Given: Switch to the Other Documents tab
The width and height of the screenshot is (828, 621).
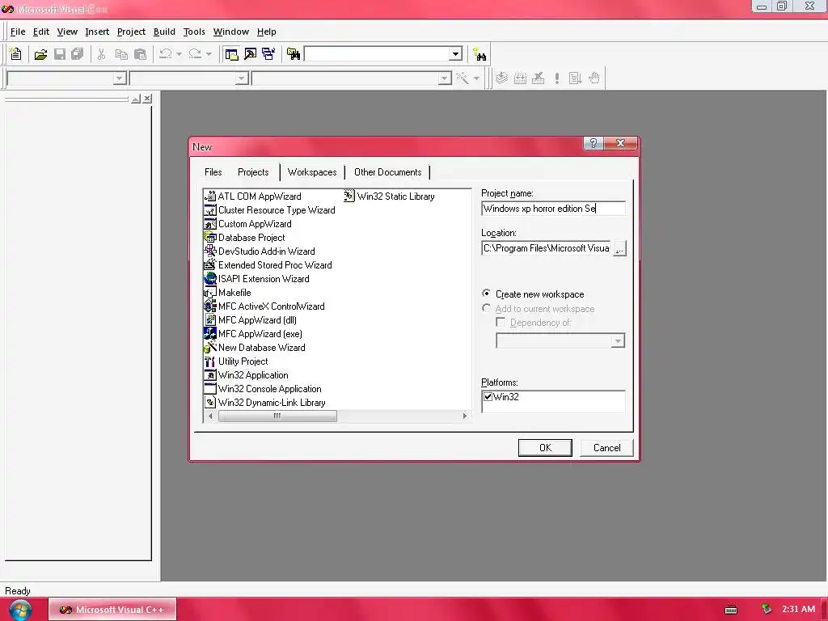Looking at the screenshot, I should click(x=387, y=172).
